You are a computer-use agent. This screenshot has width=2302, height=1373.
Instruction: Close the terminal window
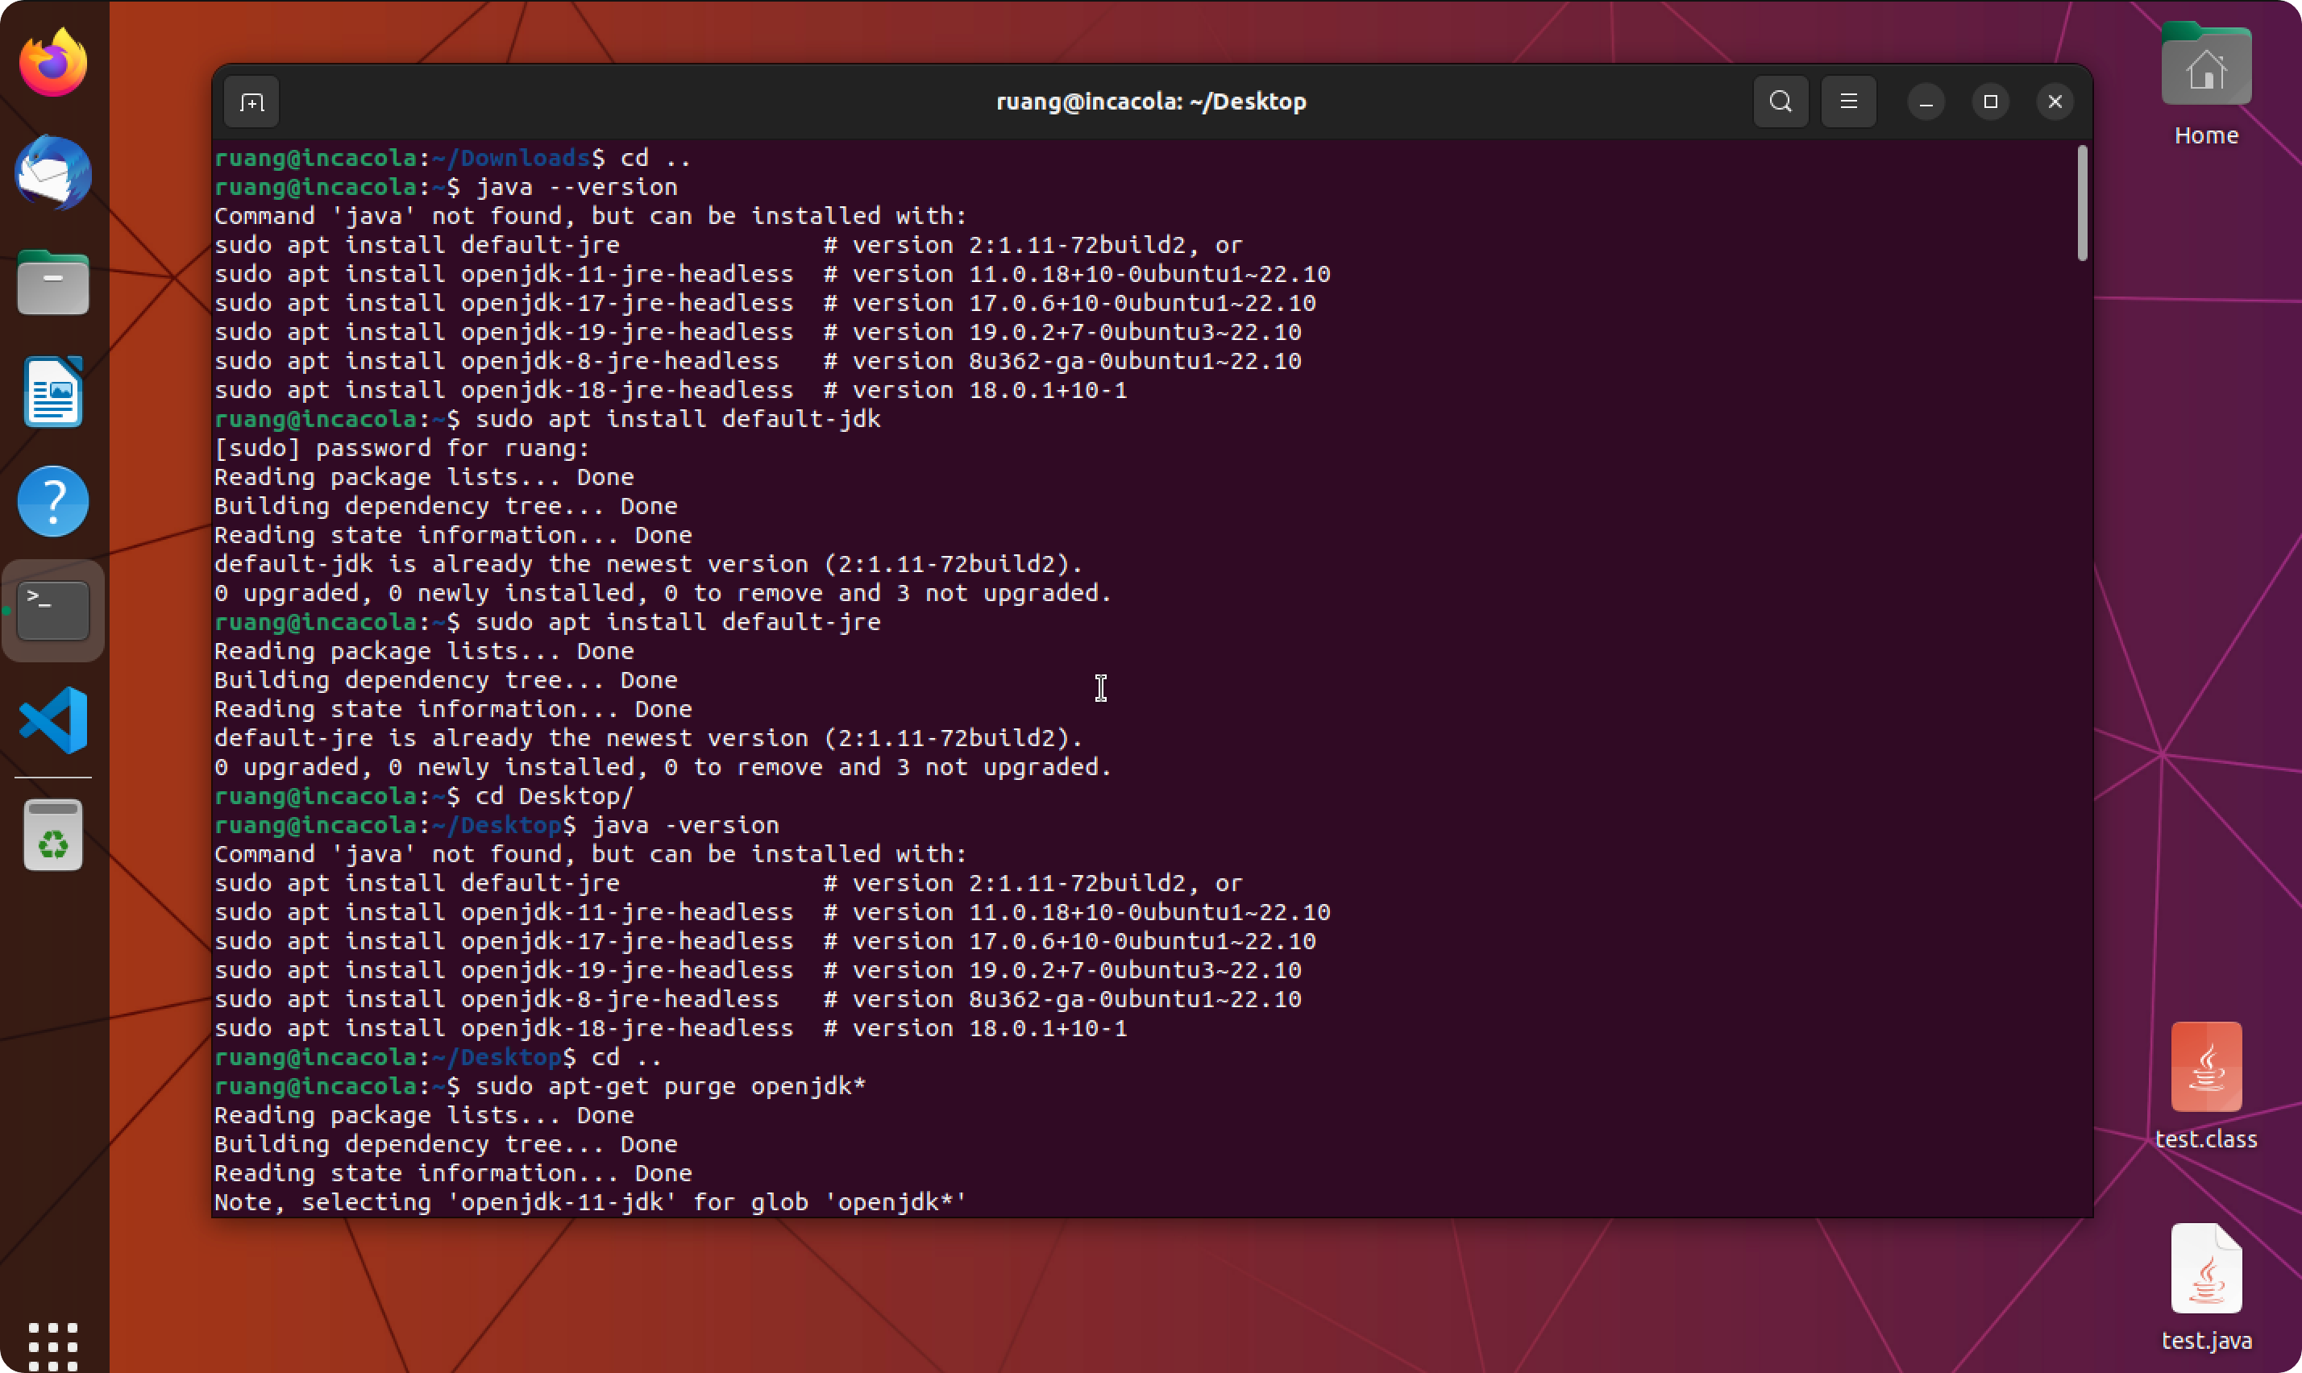2055,102
